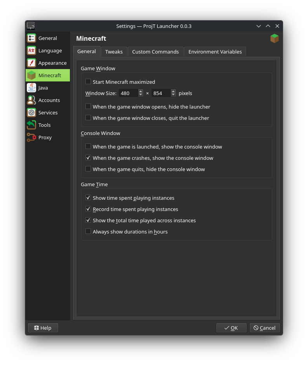308x365 pixels.
Task: Close the Settings window
Action: (x=277, y=26)
